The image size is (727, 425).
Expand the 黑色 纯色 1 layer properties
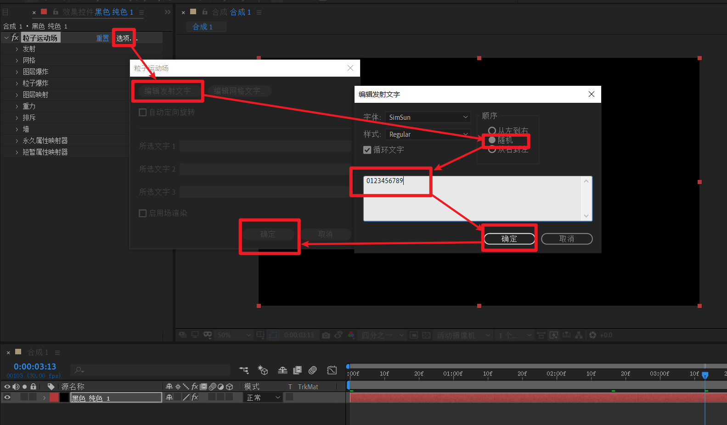coord(44,397)
